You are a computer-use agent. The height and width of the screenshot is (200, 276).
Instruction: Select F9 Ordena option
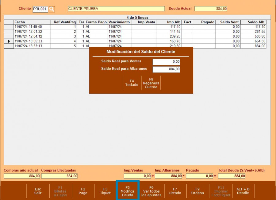[x=197, y=191]
